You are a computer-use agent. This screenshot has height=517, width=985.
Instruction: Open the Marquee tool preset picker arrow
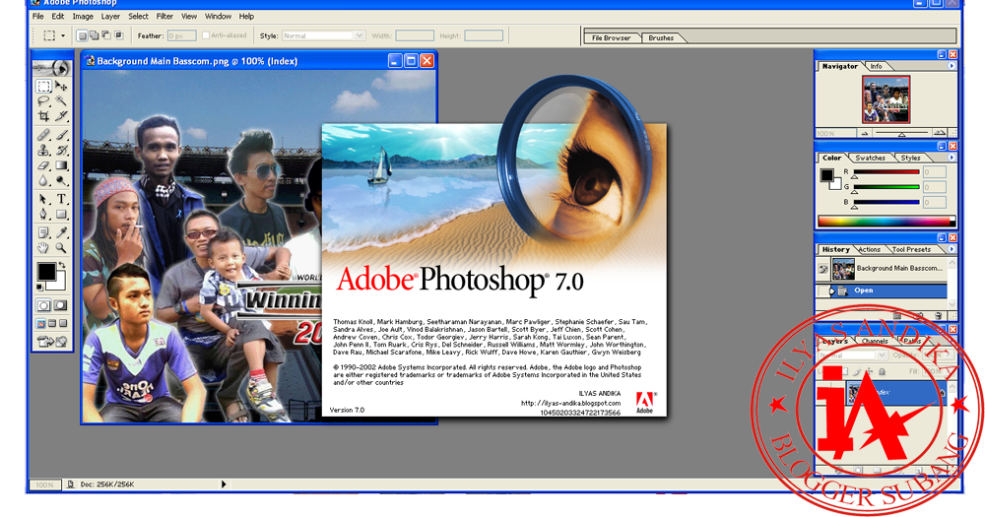point(63,35)
